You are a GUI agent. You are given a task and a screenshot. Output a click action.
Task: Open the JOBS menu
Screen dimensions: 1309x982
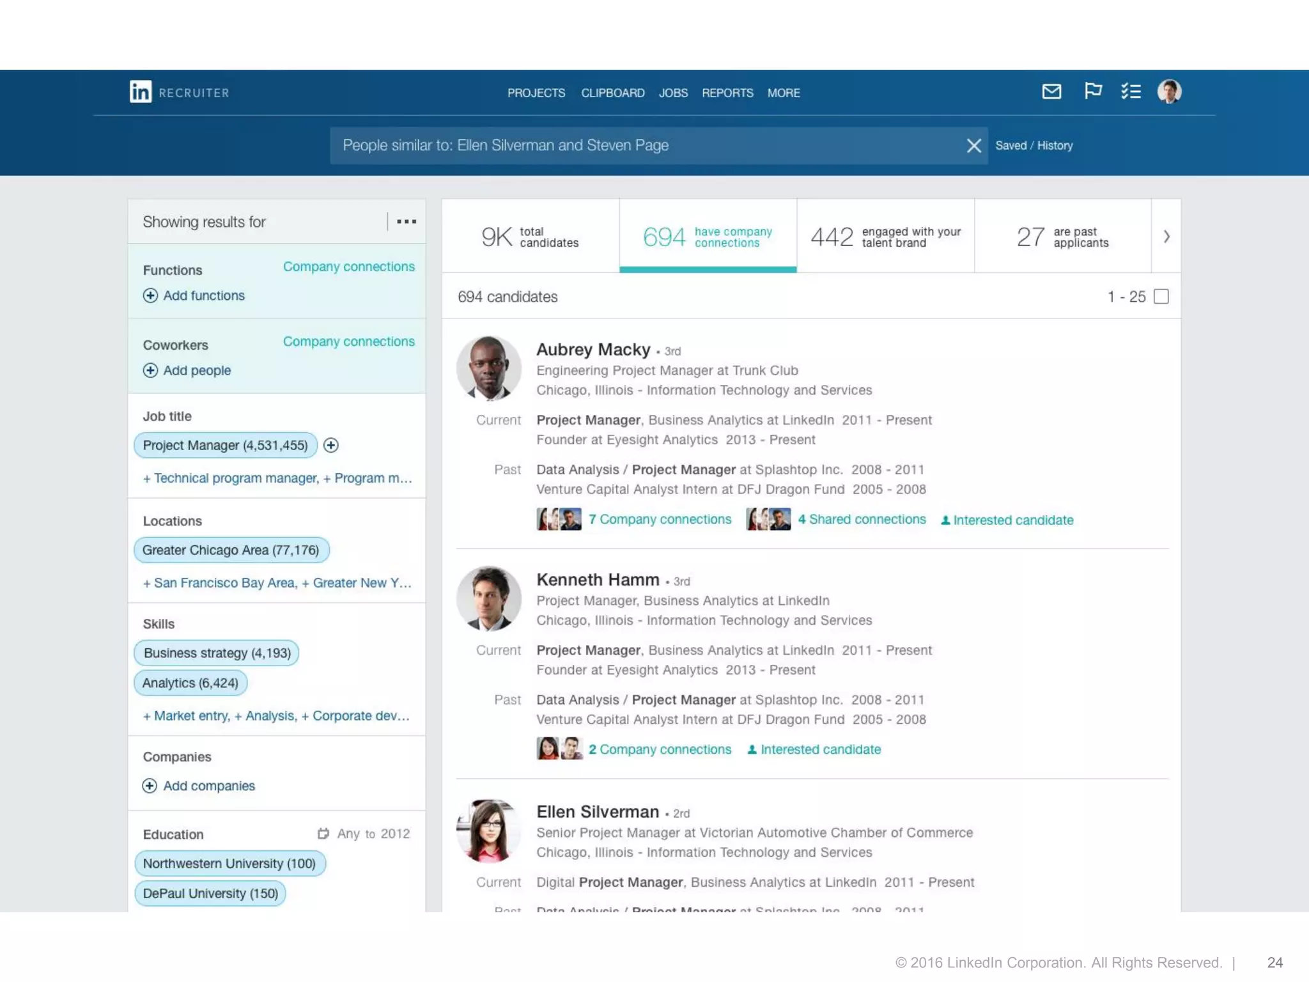pos(674,93)
